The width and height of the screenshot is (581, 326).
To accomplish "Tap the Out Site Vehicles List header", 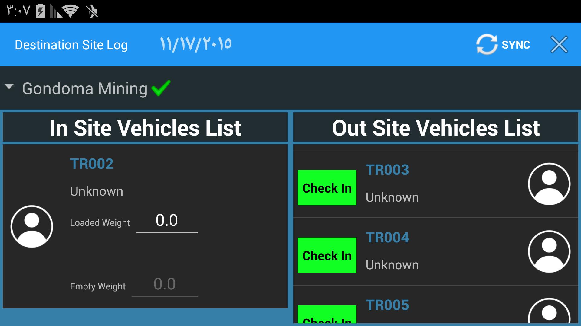I will pyautogui.click(x=436, y=128).
